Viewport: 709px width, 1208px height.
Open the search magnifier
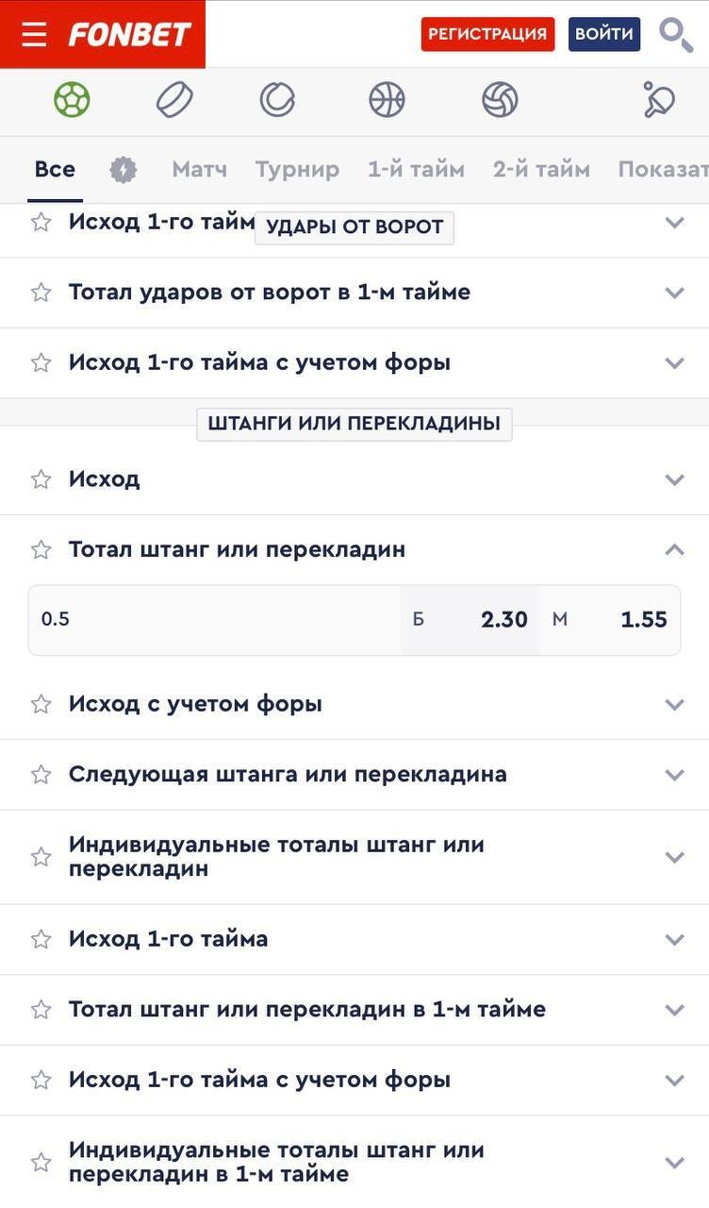click(675, 35)
